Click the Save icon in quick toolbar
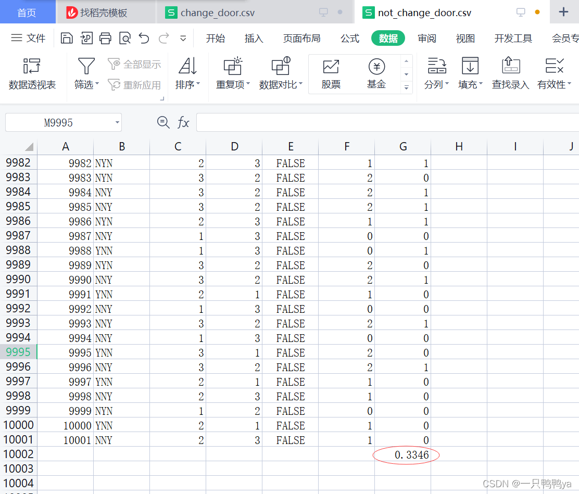579x494 pixels. pos(67,38)
